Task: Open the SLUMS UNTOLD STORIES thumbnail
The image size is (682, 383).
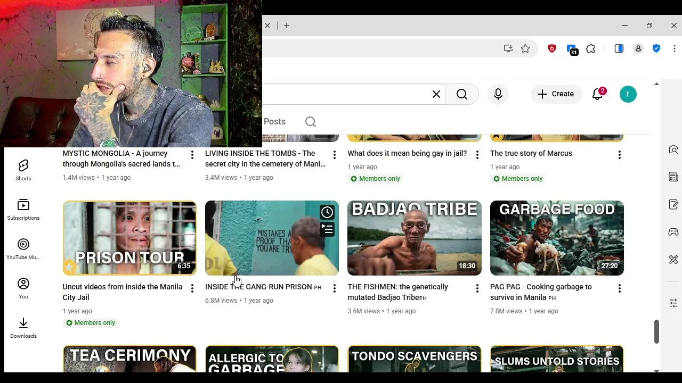Action: [557, 359]
